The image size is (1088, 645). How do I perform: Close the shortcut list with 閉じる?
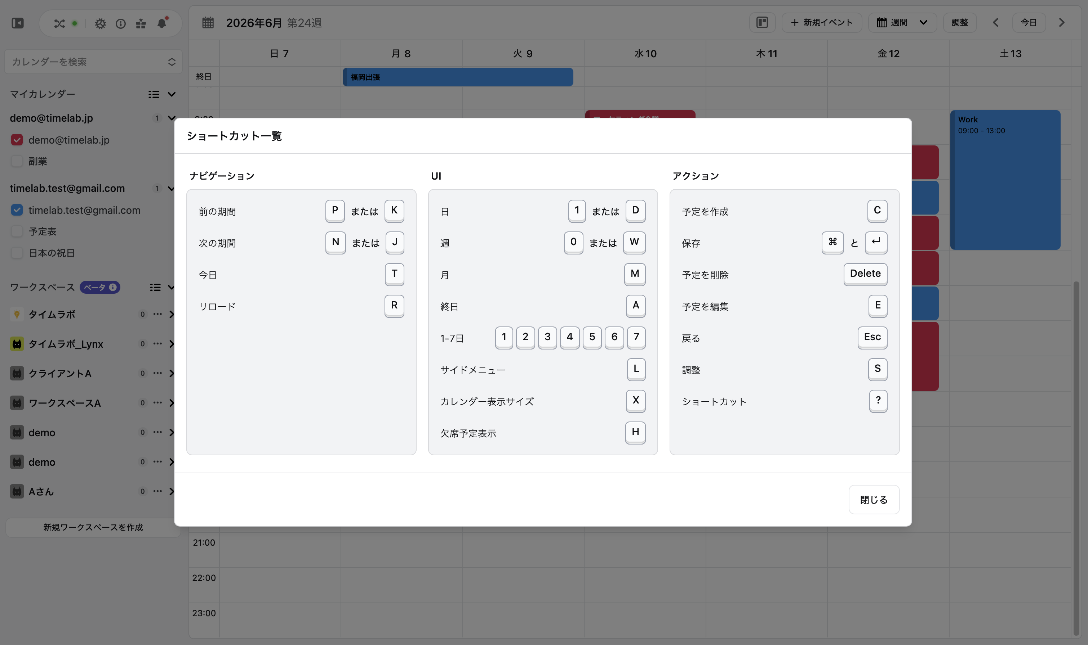coord(874,499)
